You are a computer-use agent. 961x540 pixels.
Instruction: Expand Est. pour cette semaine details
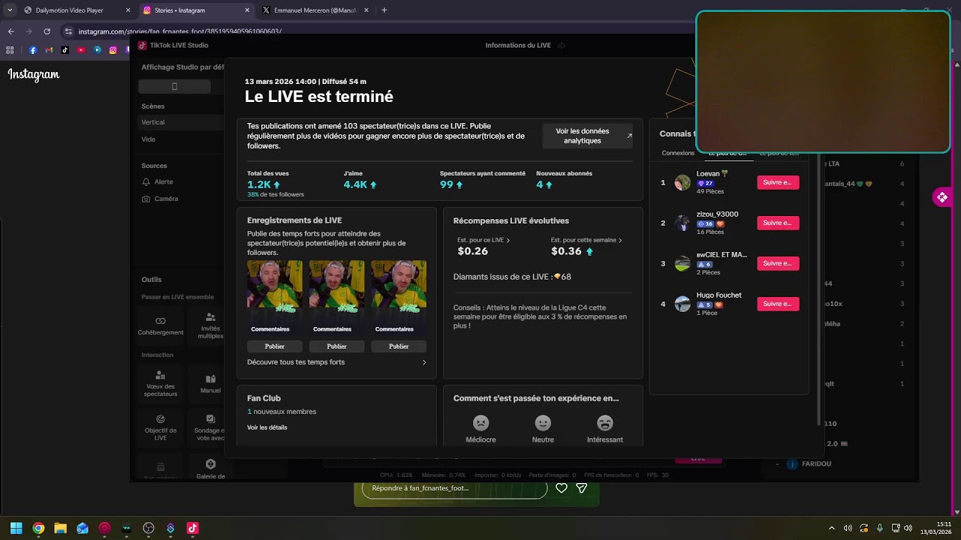[x=586, y=240]
